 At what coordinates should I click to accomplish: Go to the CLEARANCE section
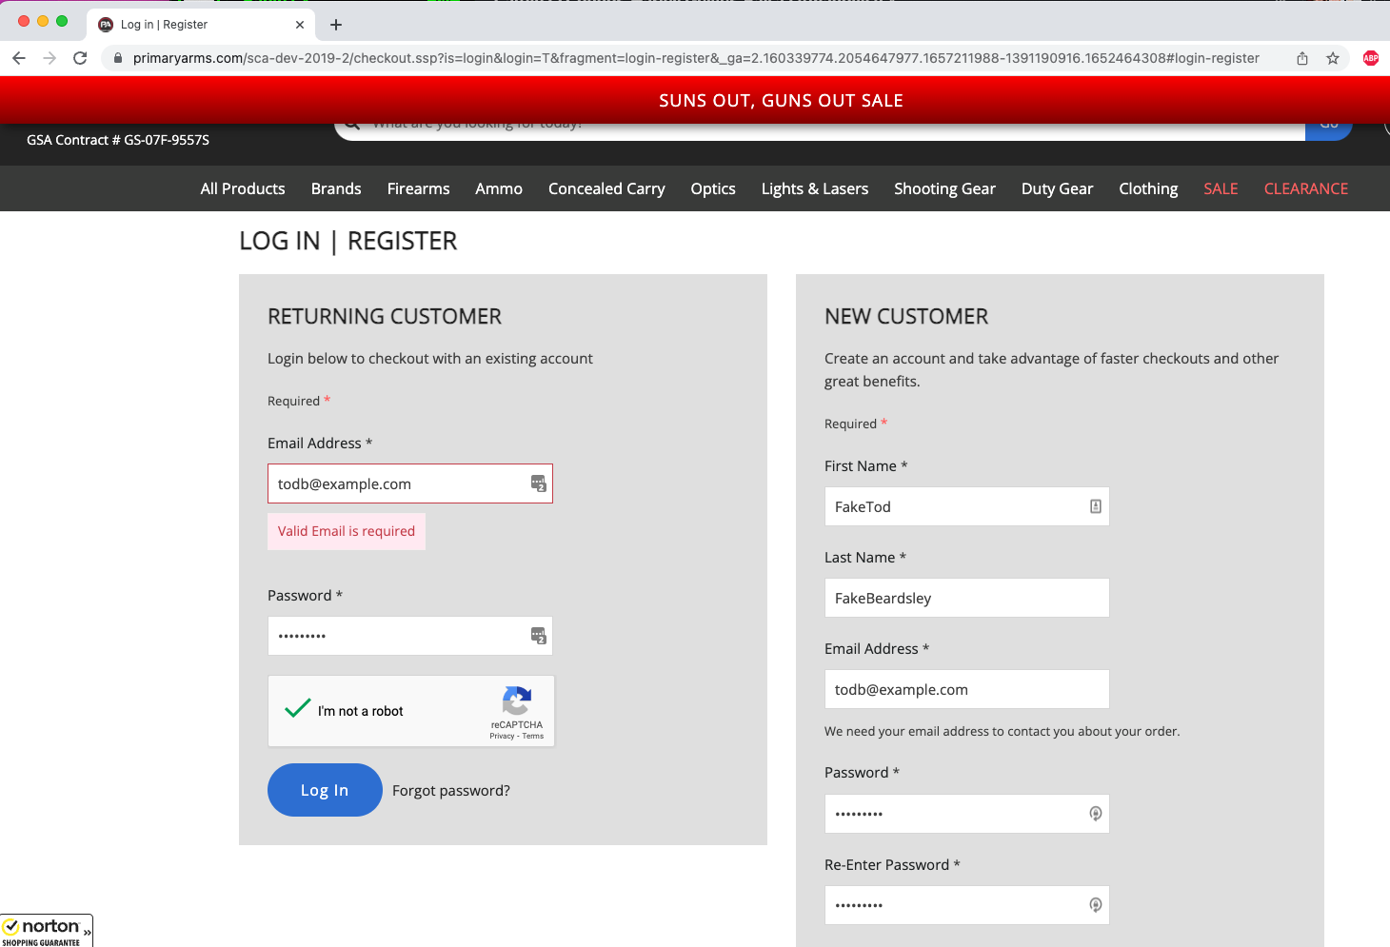[x=1305, y=188]
